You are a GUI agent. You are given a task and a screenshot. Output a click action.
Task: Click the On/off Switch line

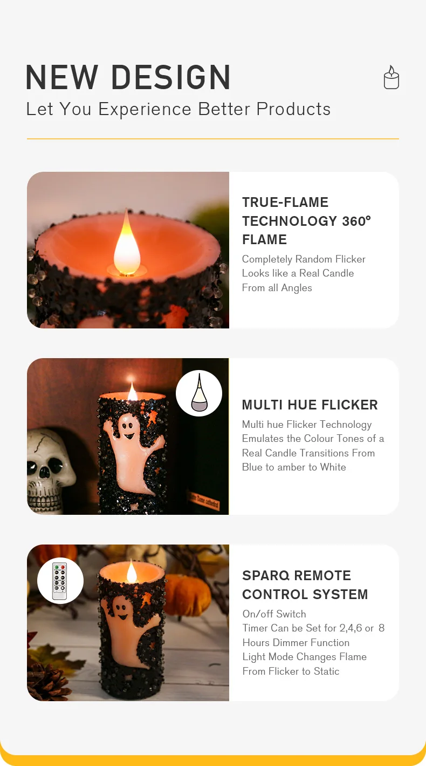pos(274,614)
